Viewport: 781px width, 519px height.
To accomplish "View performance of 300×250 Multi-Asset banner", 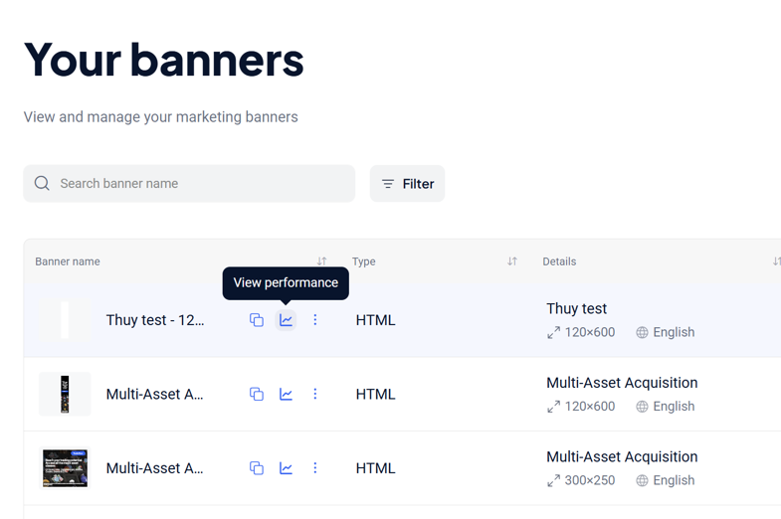I will [x=286, y=468].
